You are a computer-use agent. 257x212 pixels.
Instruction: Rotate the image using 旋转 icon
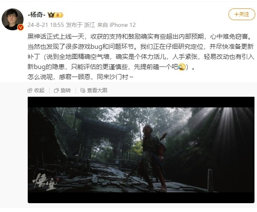coord(56,90)
